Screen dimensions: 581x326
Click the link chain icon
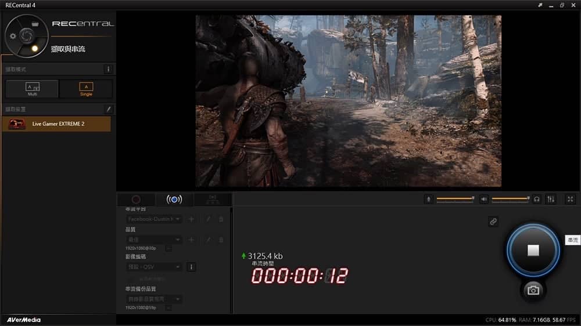493,222
